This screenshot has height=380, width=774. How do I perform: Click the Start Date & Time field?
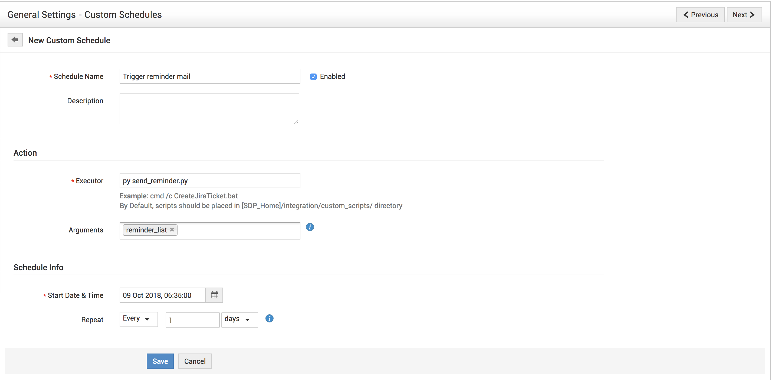[162, 295]
